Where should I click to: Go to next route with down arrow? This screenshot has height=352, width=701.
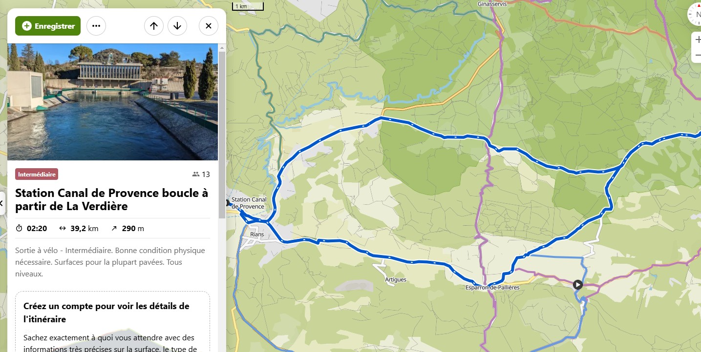[177, 26]
